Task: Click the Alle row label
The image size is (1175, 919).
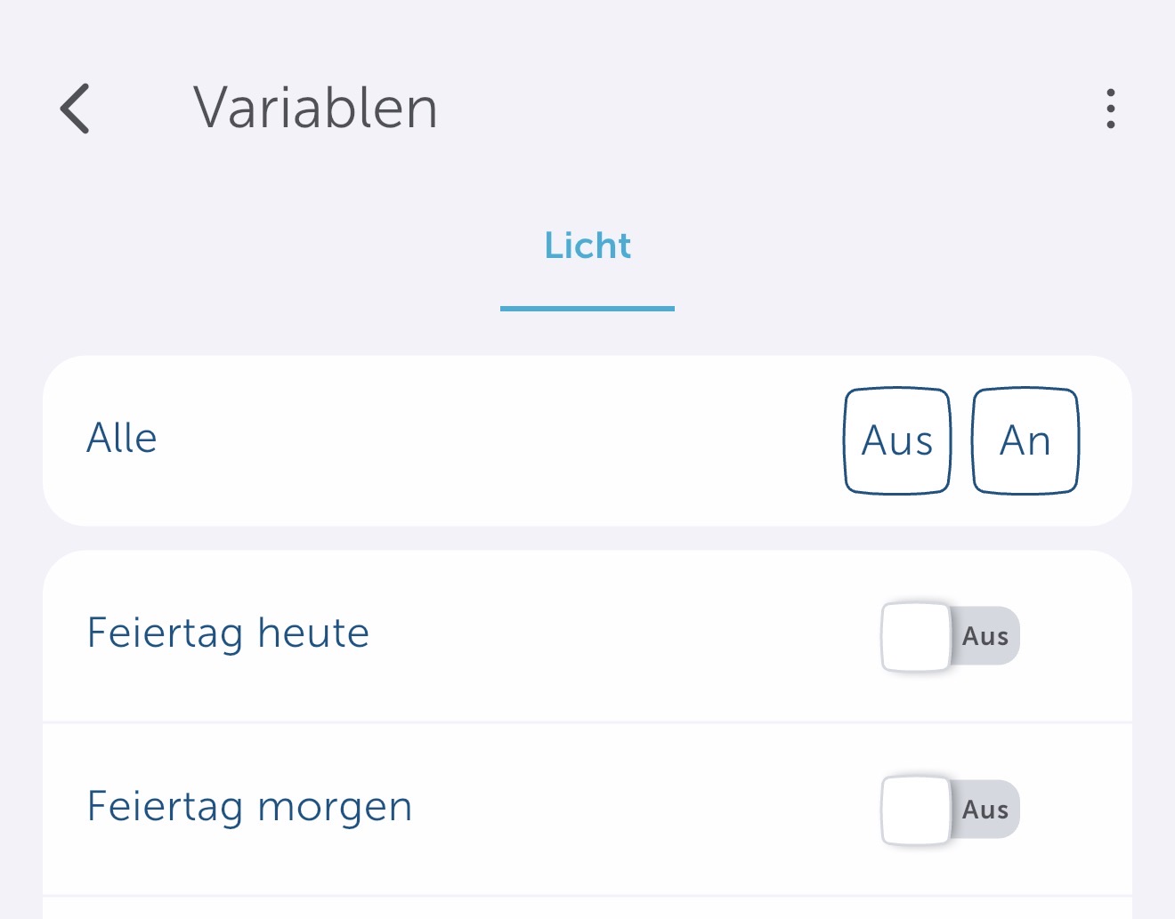Action: (121, 438)
